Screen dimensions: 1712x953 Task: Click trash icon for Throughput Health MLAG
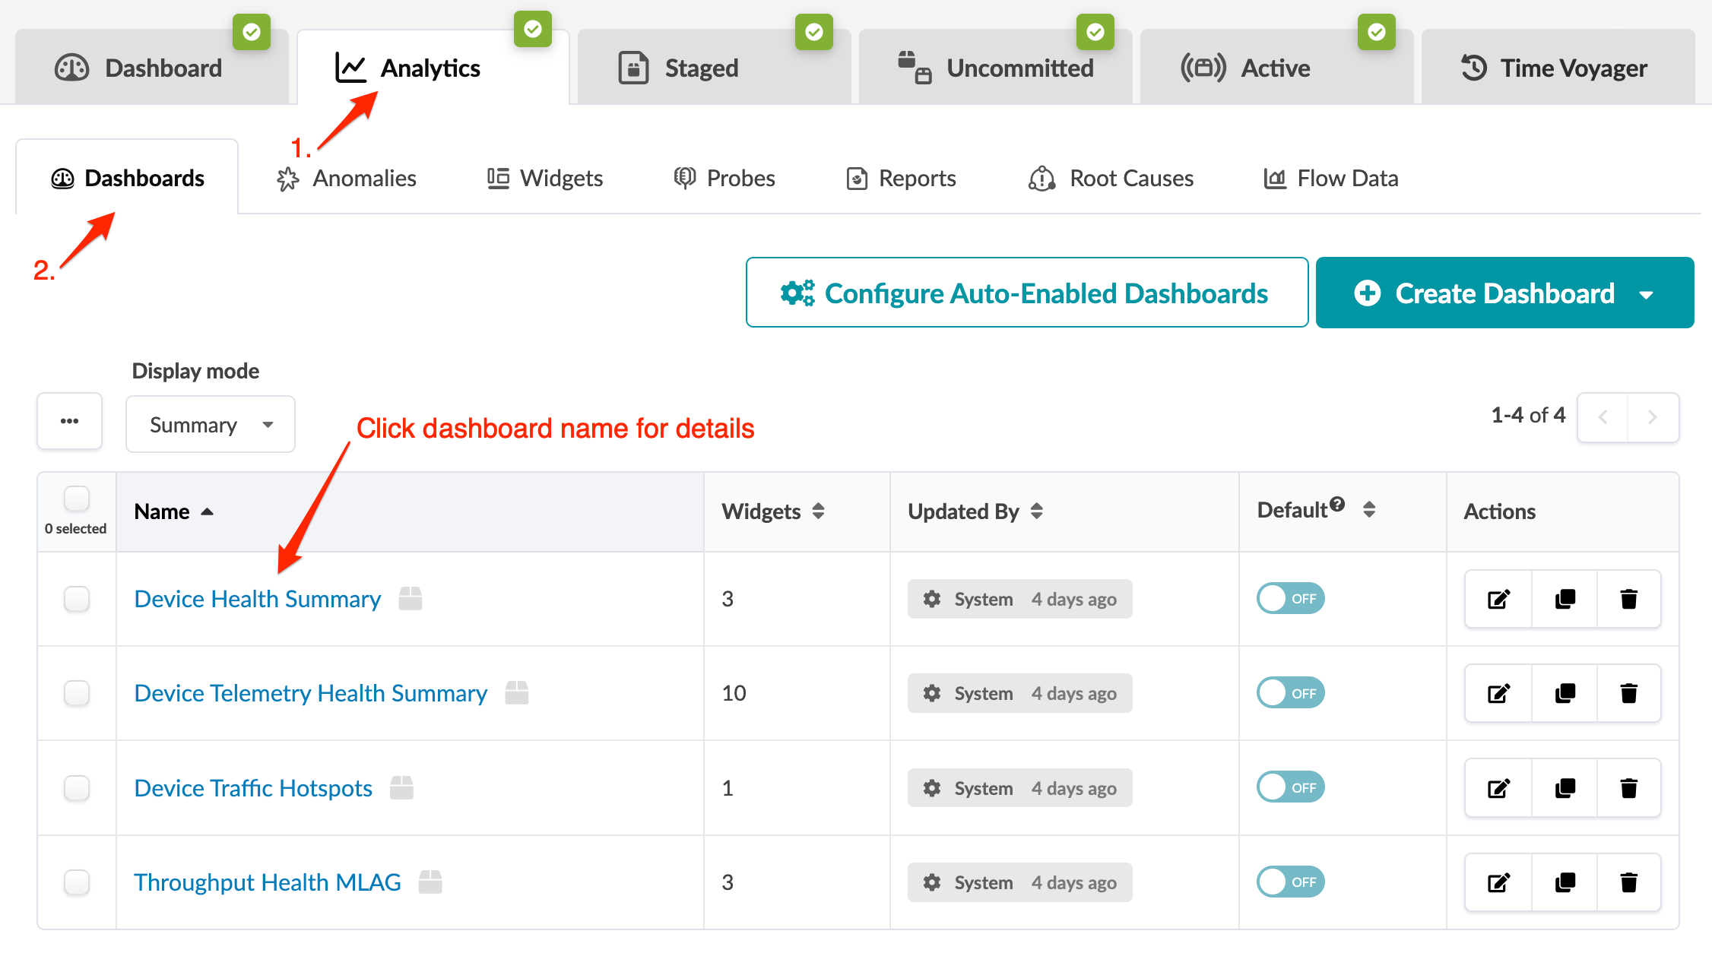coord(1628,882)
